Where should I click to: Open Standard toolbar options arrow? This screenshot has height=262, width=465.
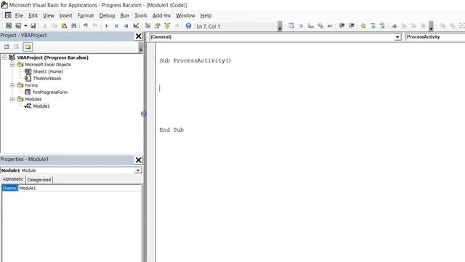click(x=280, y=26)
